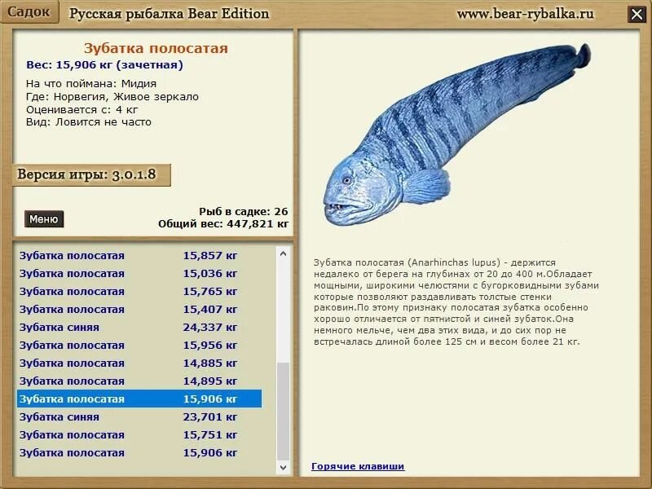Select Зубатка синяя 23,701 кг row
The width and height of the screenshot is (652, 489).
pos(139,416)
